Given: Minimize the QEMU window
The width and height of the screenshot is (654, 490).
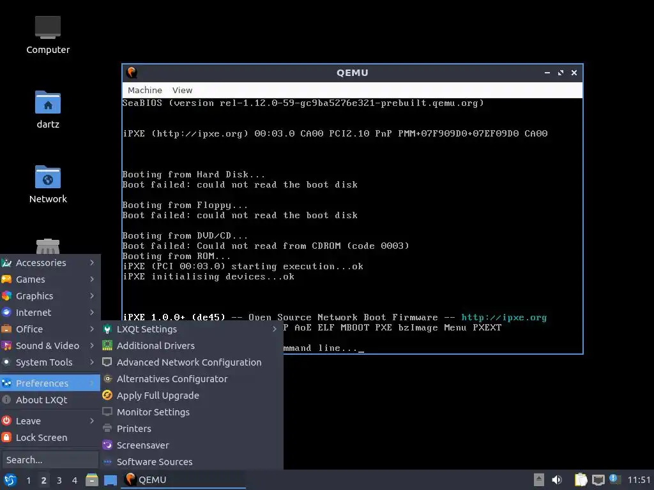Looking at the screenshot, I should click(547, 73).
